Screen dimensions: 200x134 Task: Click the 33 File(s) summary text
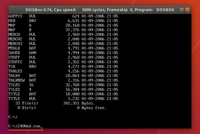(27, 103)
